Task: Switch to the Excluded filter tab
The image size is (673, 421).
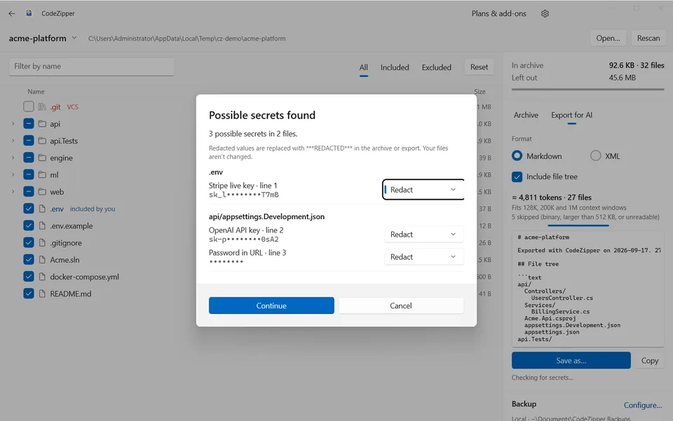Action: pyautogui.click(x=437, y=67)
